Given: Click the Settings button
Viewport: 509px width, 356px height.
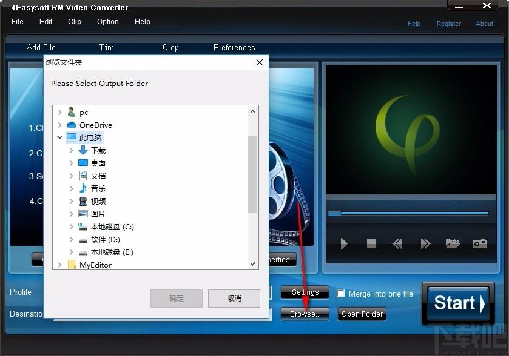Looking at the screenshot, I should [305, 292].
